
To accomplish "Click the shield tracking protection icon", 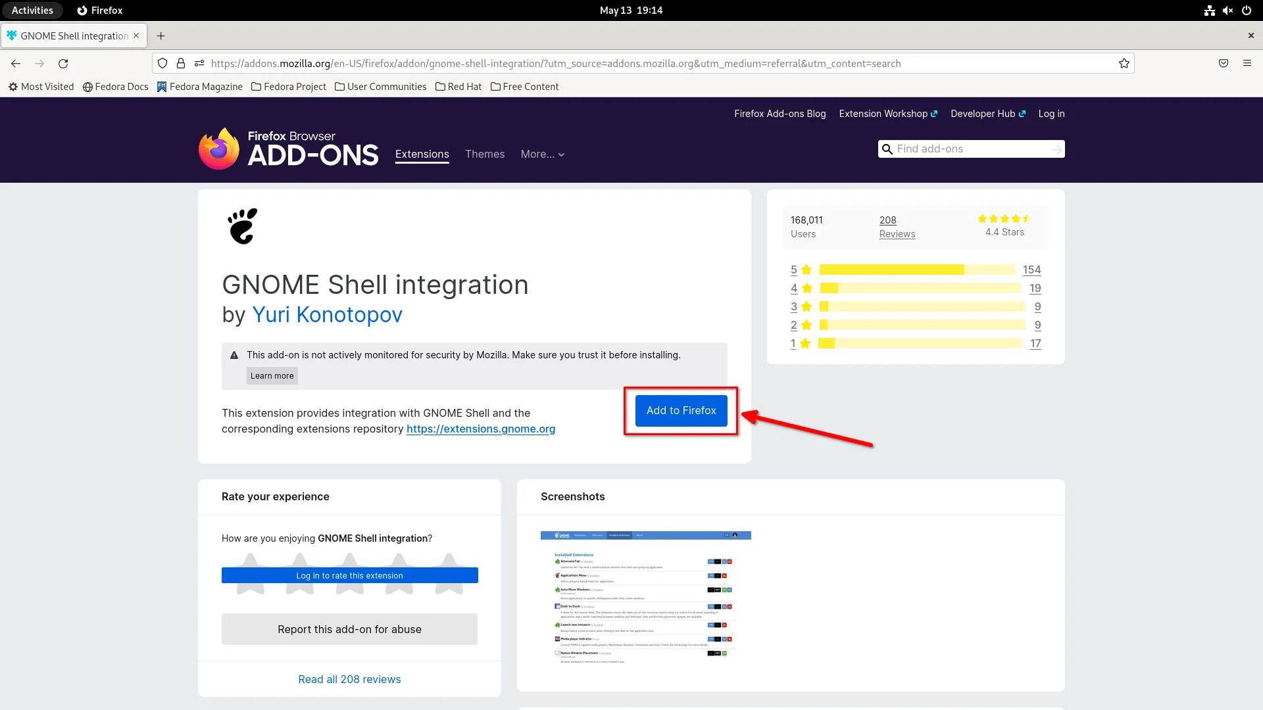I will pos(162,63).
